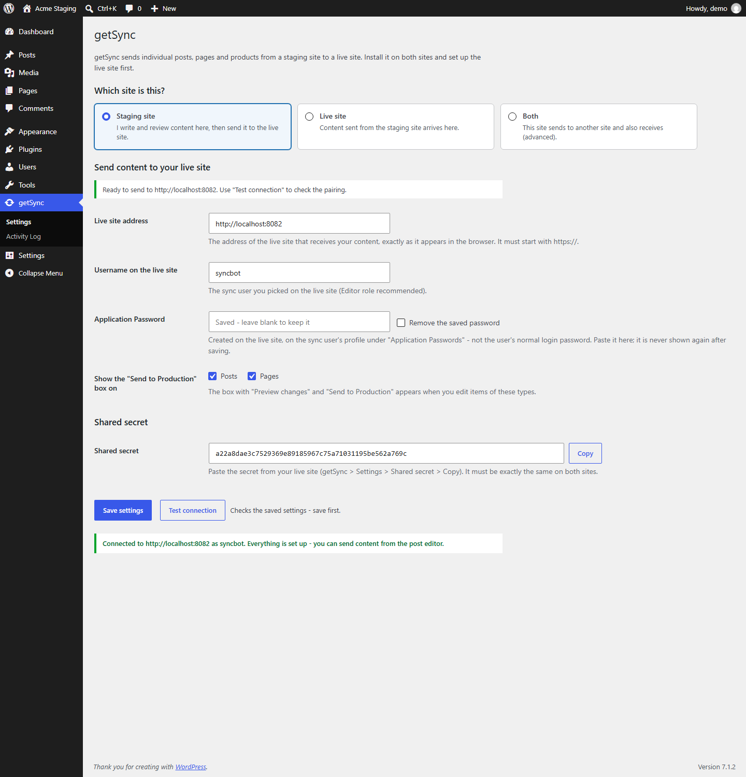Click Howdy, demo account link

(713, 8)
